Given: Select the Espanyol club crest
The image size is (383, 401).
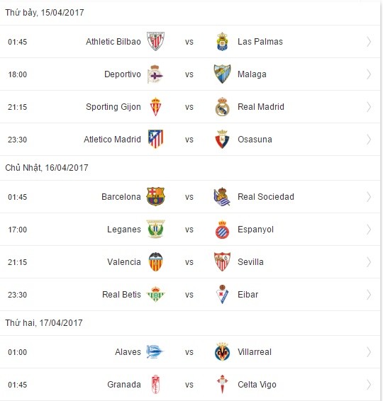Looking at the screenshot, I should (x=222, y=230).
